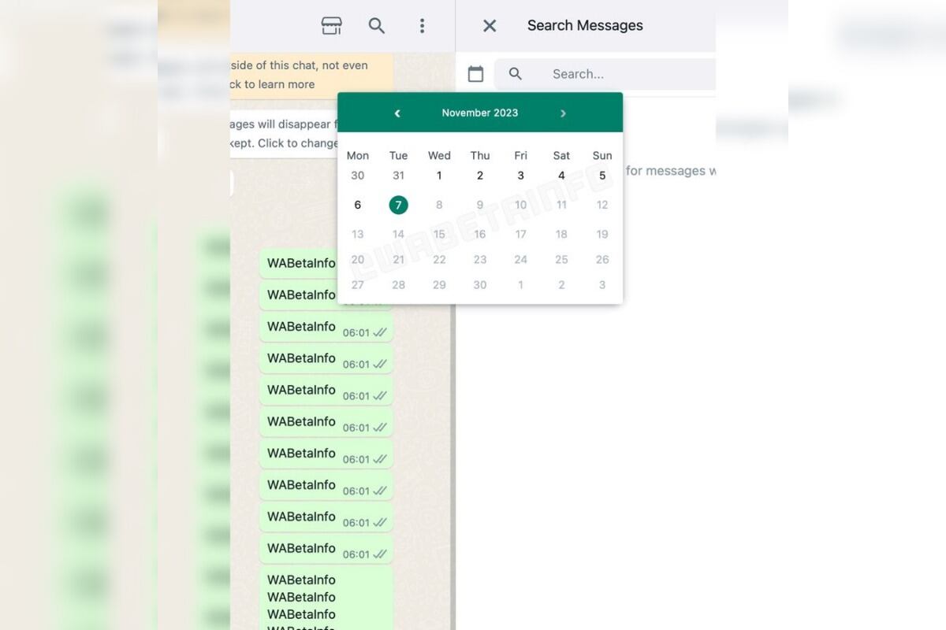
Task: Go to next month in calendar
Action: 563,113
